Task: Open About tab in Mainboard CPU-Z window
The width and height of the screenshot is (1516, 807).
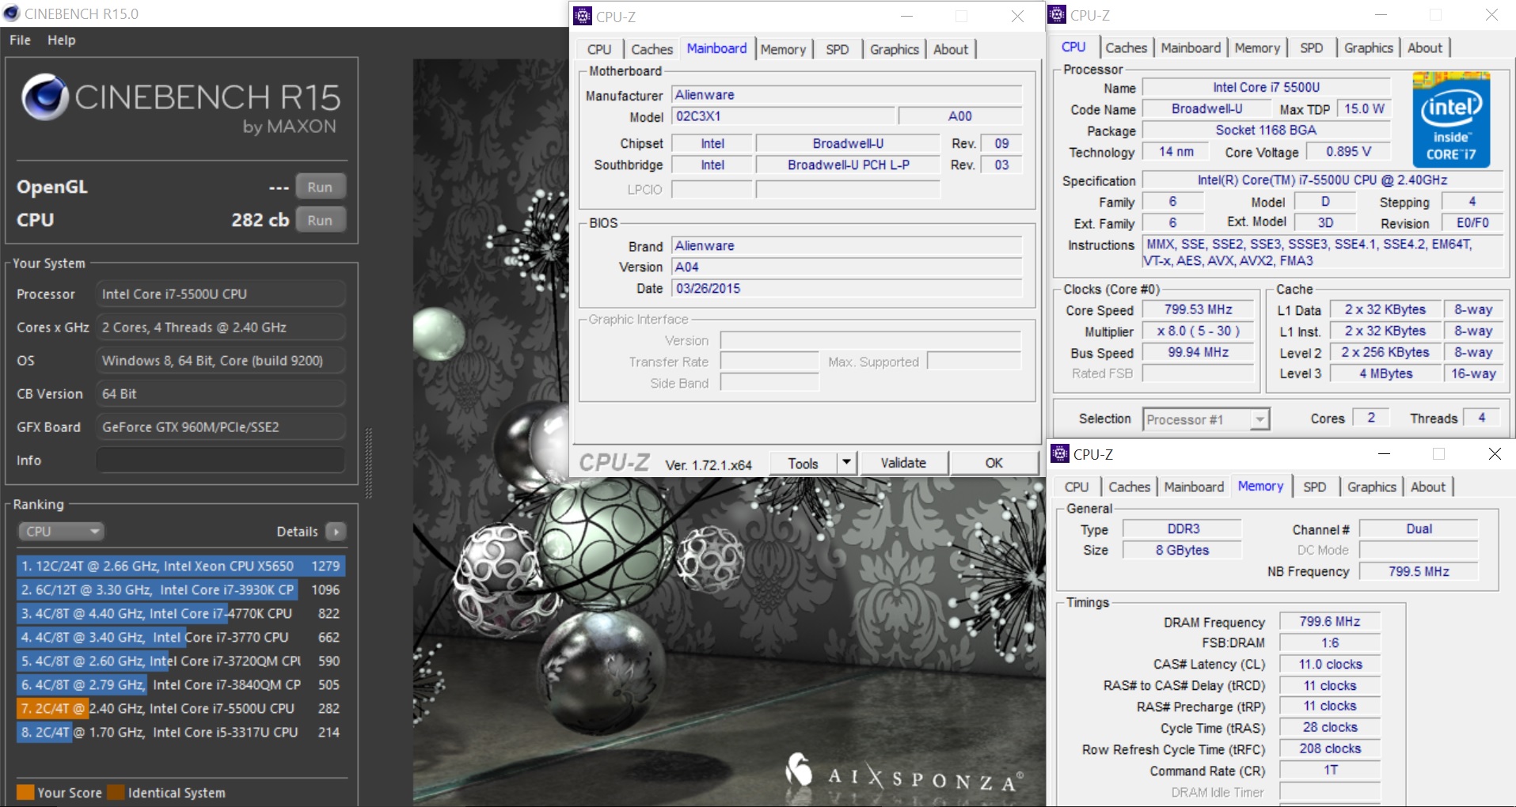Action: point(951,49)
